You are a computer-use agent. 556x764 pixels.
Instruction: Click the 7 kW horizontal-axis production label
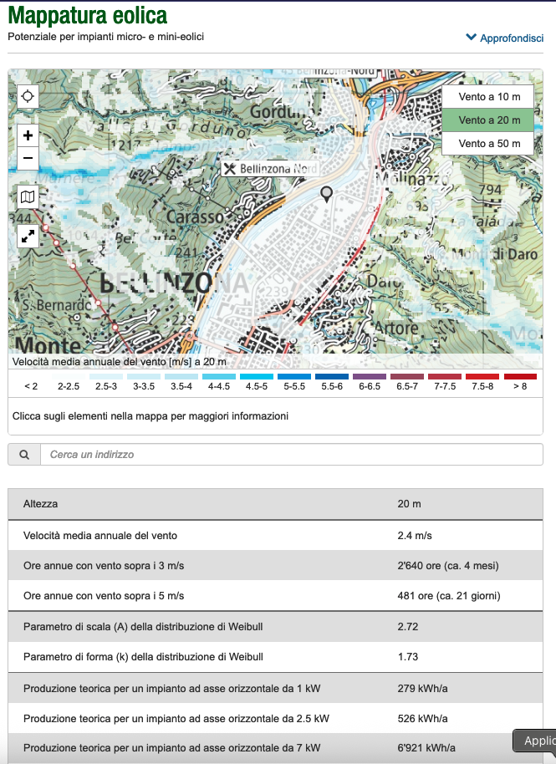tap(172, 748)
